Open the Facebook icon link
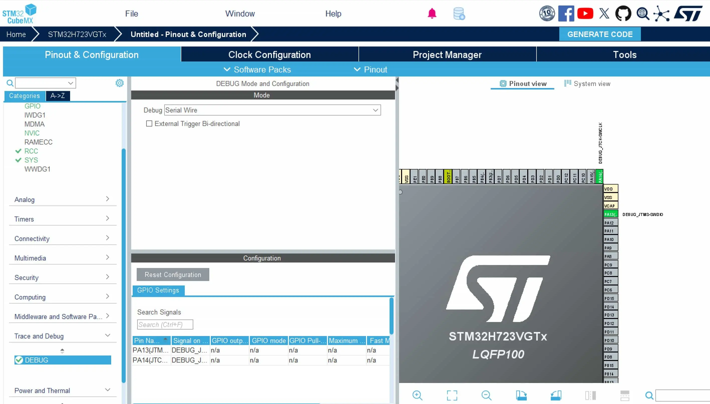 (x=566, y=13)
